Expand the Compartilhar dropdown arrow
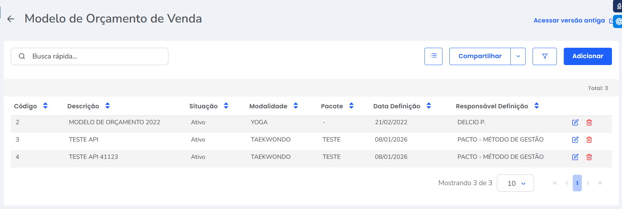 [x=518, y=56]
